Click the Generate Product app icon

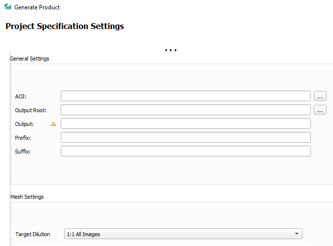(x=7, y=7)
